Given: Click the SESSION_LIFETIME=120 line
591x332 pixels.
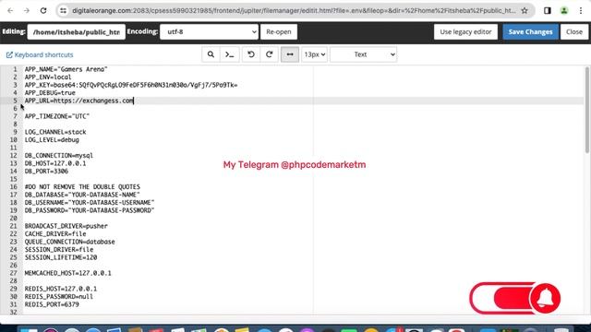Looking at the screenshot, I should (61, 257).
